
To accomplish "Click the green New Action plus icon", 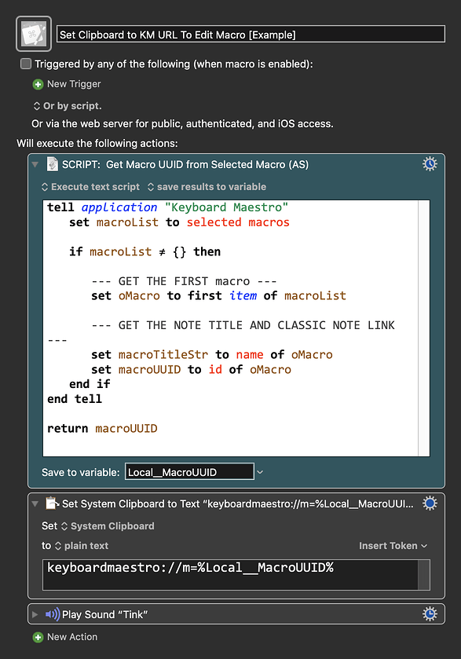I will pyautogui.click(x=38, y=638).
